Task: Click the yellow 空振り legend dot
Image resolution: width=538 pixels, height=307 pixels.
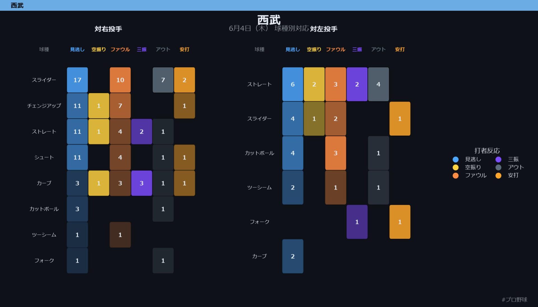Action: point(456,167)
